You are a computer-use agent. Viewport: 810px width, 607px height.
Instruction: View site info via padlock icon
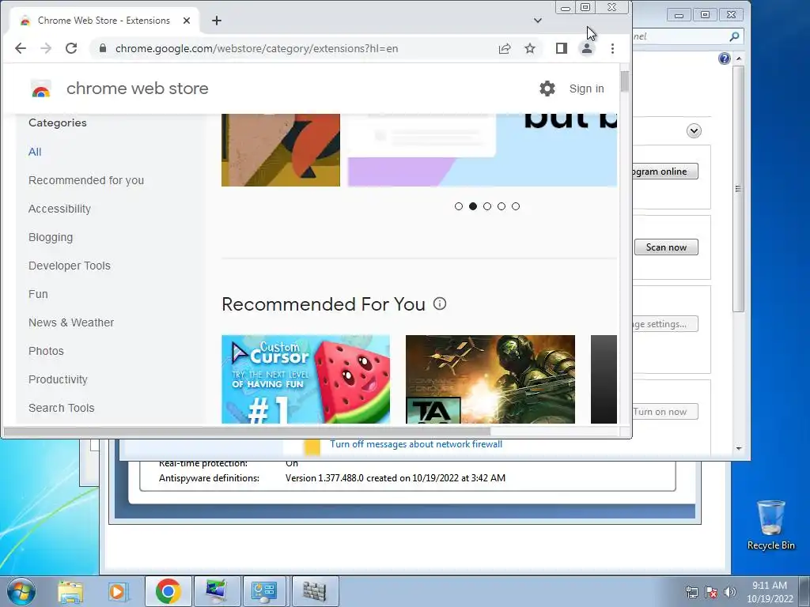(103, 48)
